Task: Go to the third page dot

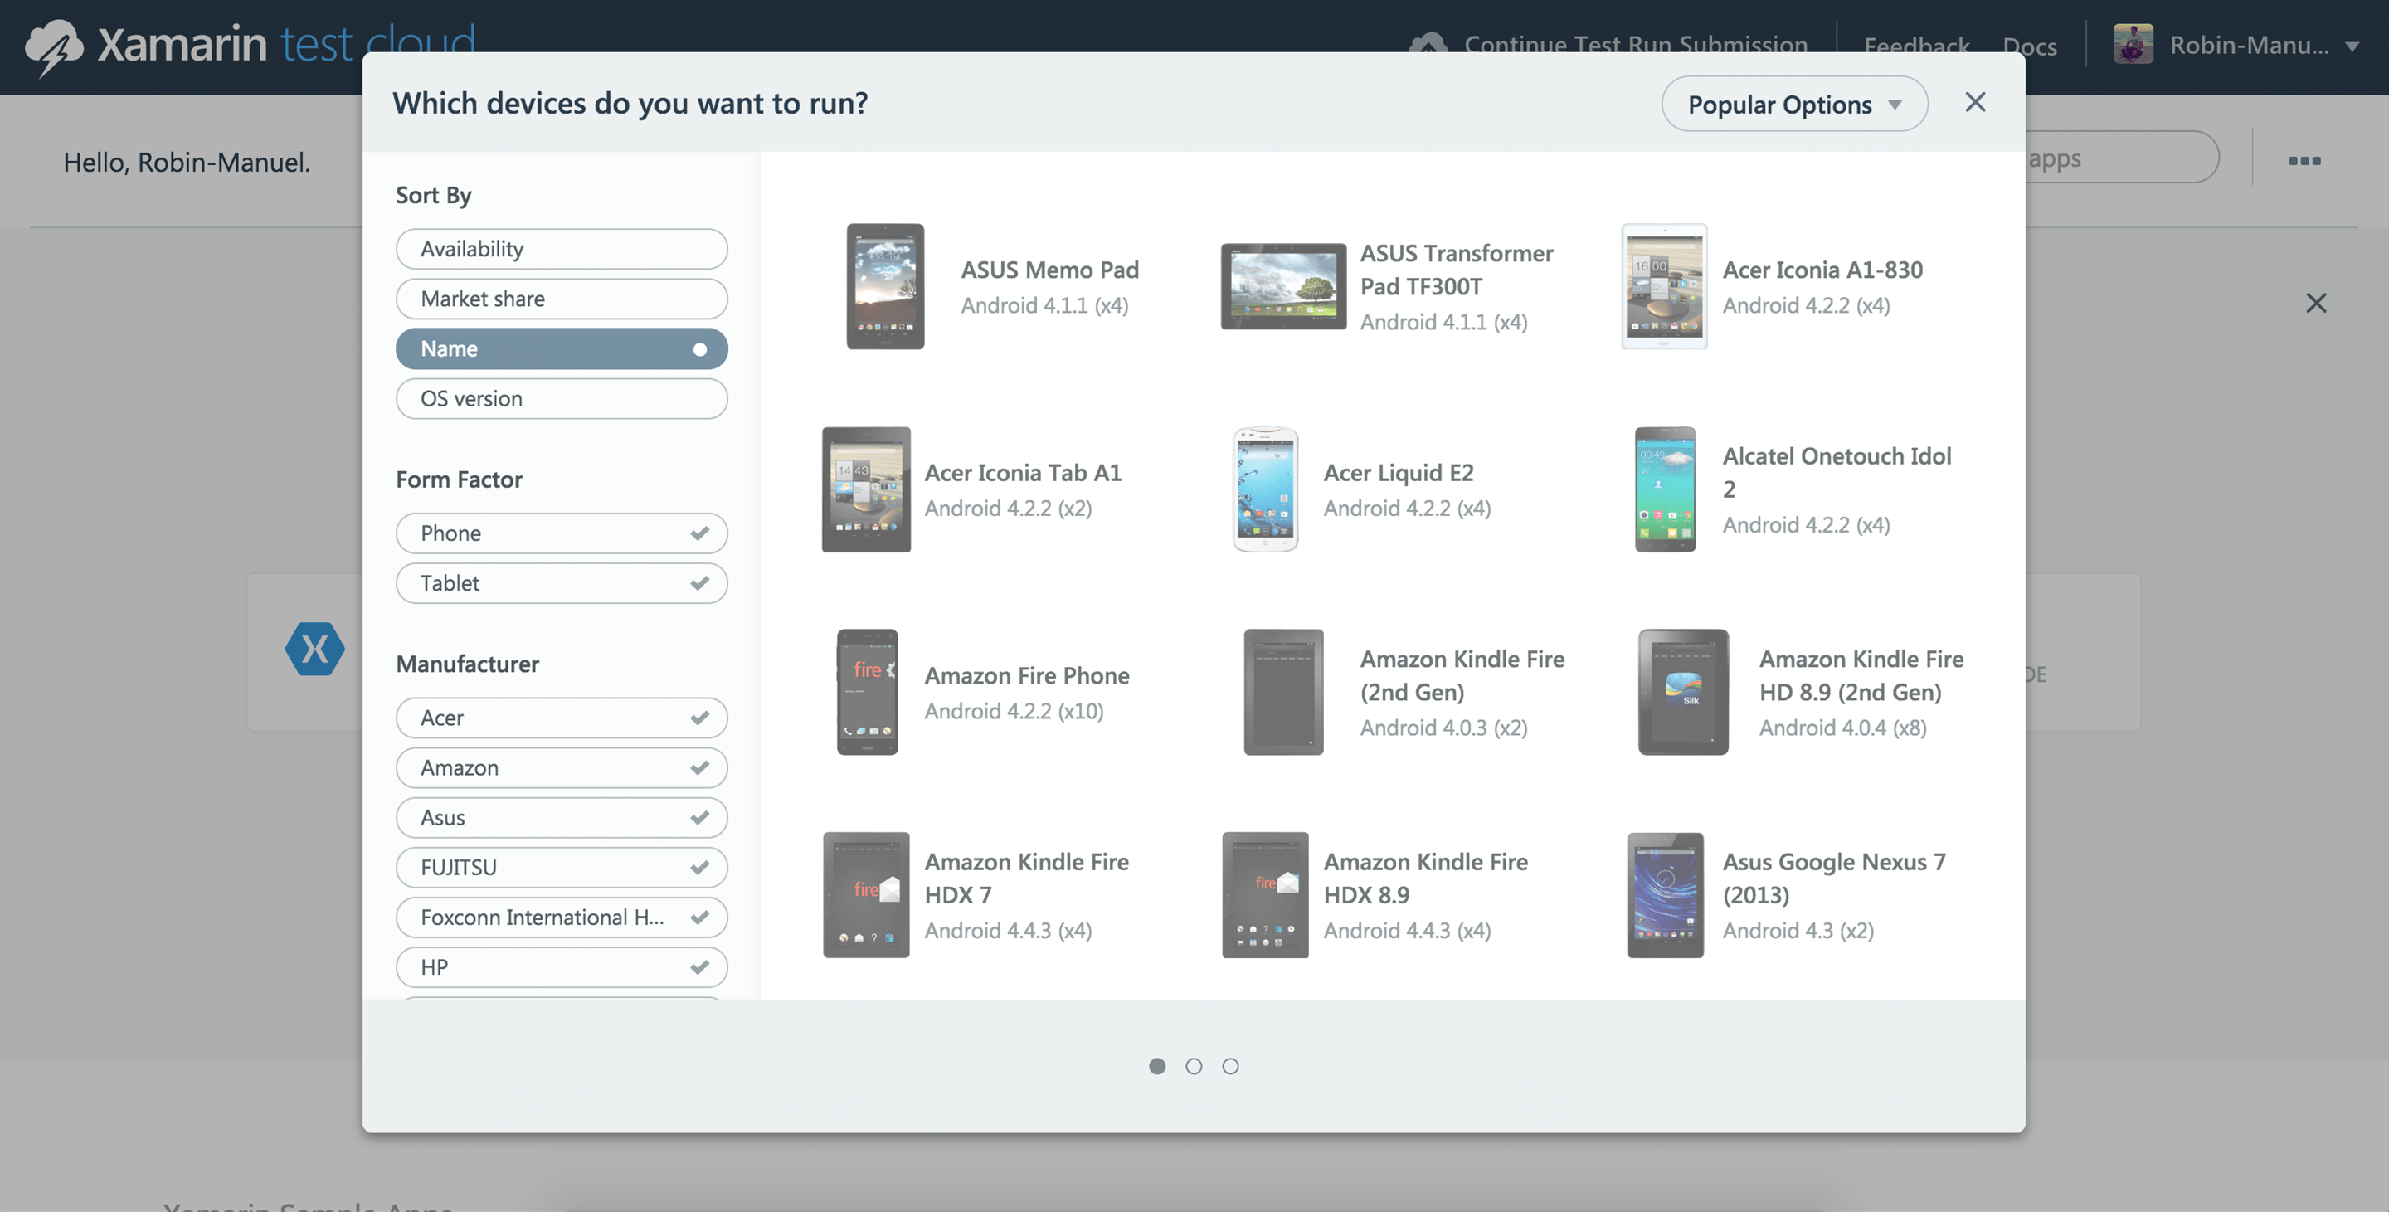Action: pos(1229,1067)
